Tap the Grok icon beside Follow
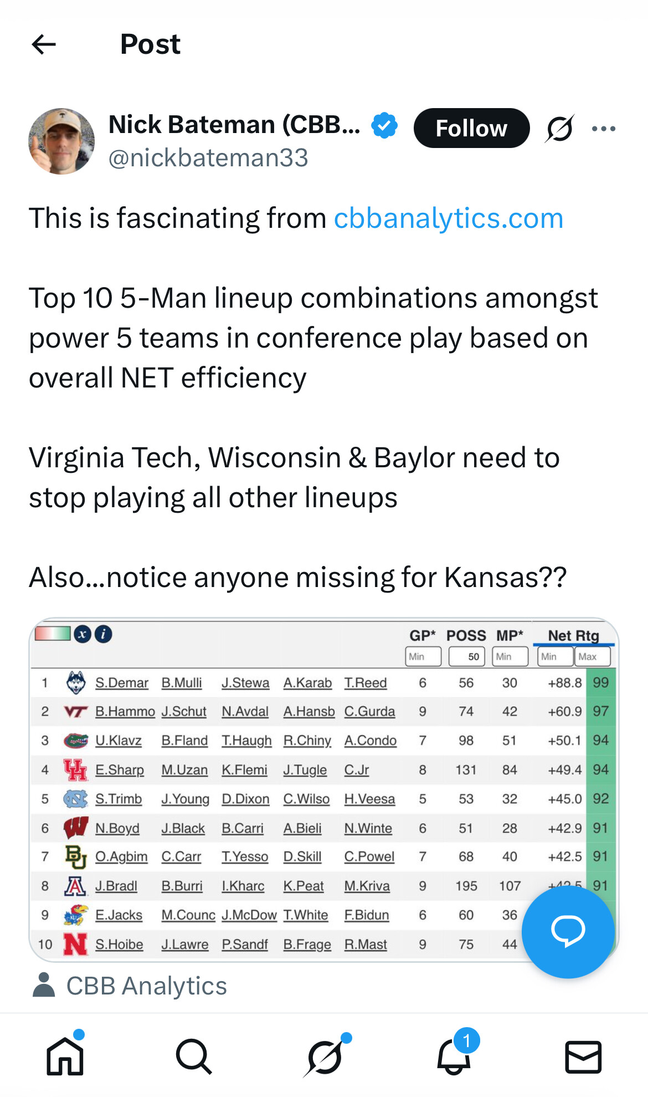This screenshot has width=648, height=1097. tap(559, 129)
